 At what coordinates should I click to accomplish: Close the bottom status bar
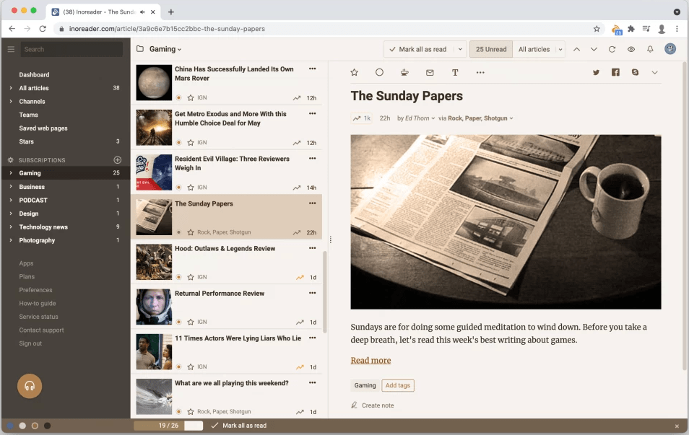coord(677,426)
